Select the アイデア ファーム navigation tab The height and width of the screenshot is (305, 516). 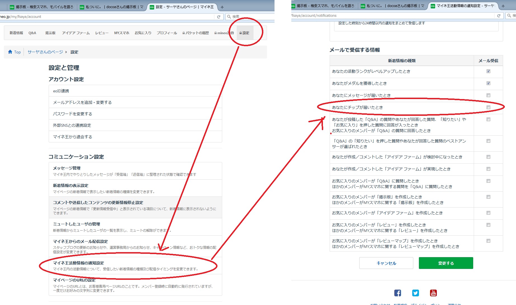76,33
